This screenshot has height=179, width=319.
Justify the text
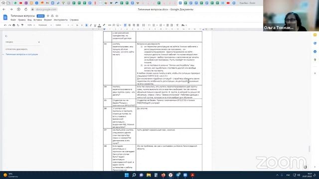[138, 25]
